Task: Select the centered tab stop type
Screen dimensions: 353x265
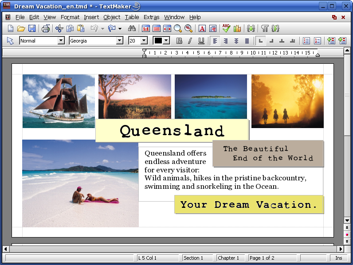Action: [x=282, y=41]
